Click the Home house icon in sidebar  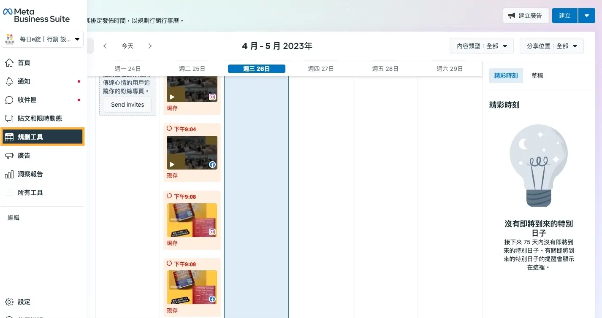pos(9,63)
